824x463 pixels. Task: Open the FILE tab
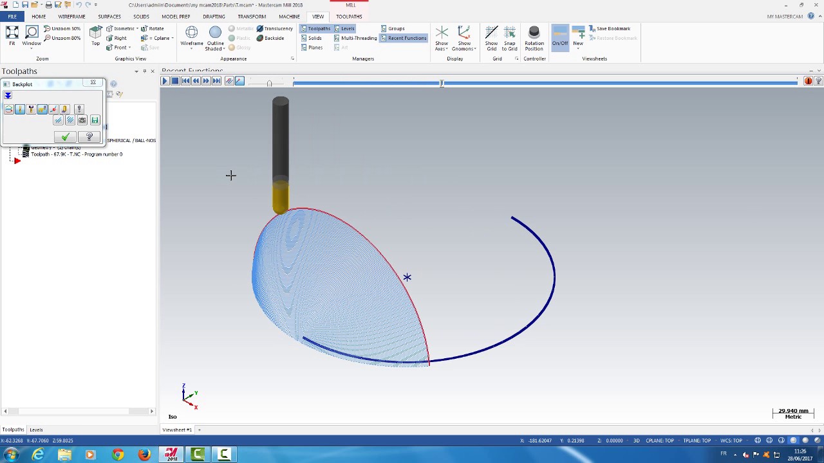pyautogui.click(x=12, y=16)
